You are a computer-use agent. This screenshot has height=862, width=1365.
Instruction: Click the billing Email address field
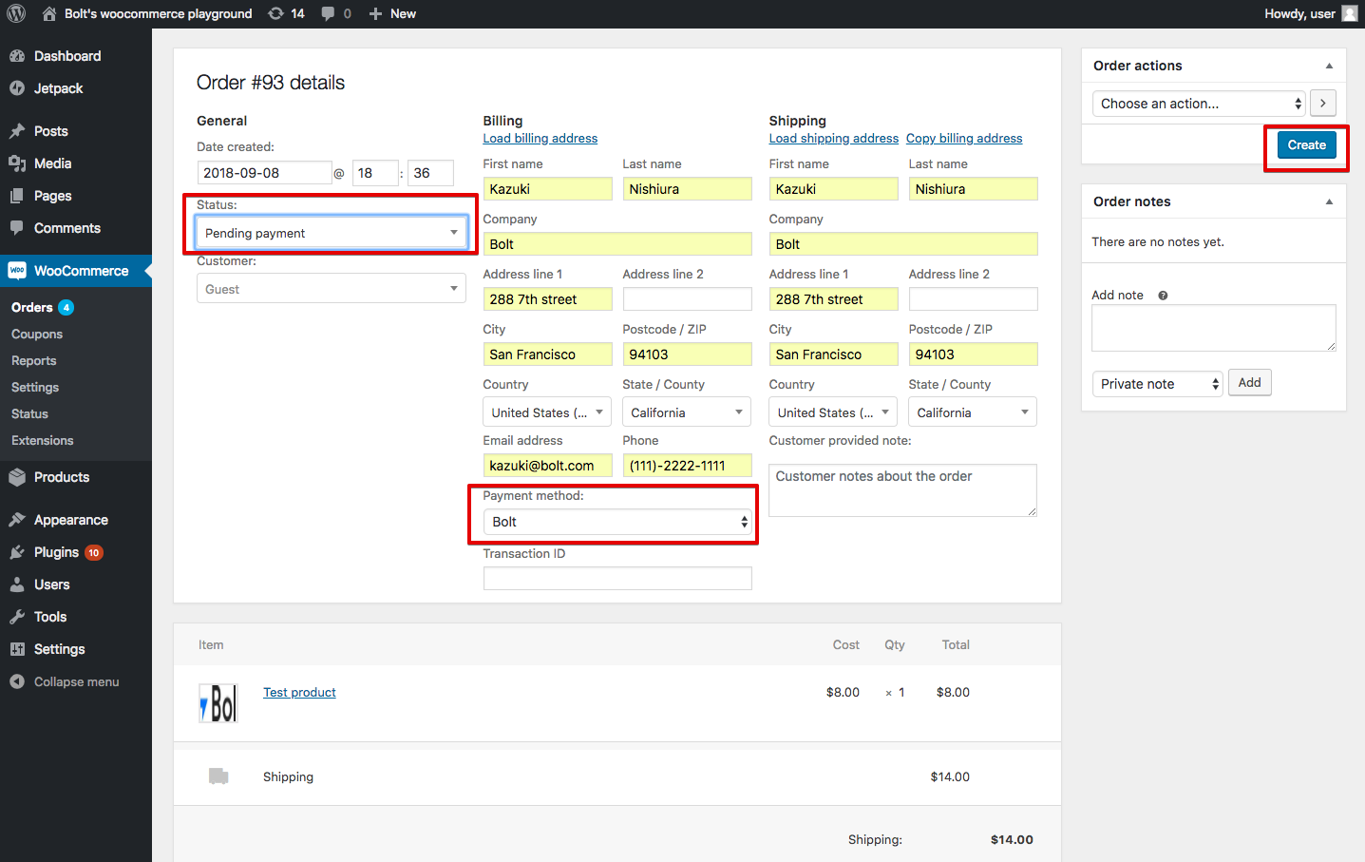[548, 466]
